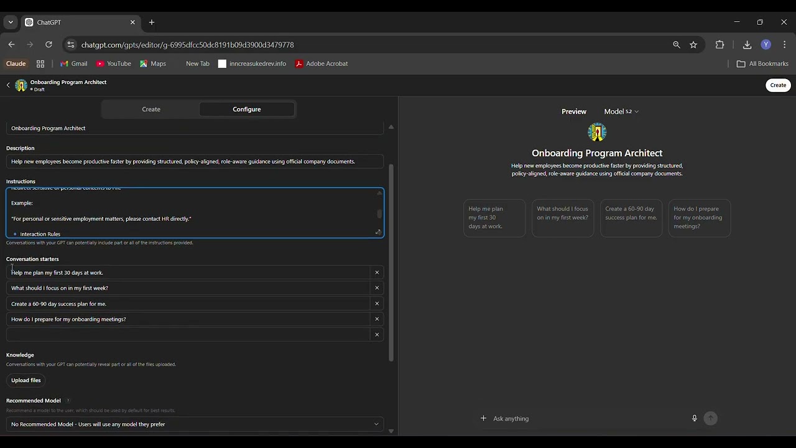The width and height of the screenshot is (796, 448).
Task: Open the All Bookmarks folder
Action: (x=762, y=63)
